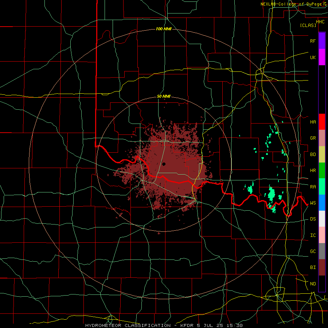Click the DS legend label
The width and height of the screenshot is (328, 328).
[x=313, y=219]
